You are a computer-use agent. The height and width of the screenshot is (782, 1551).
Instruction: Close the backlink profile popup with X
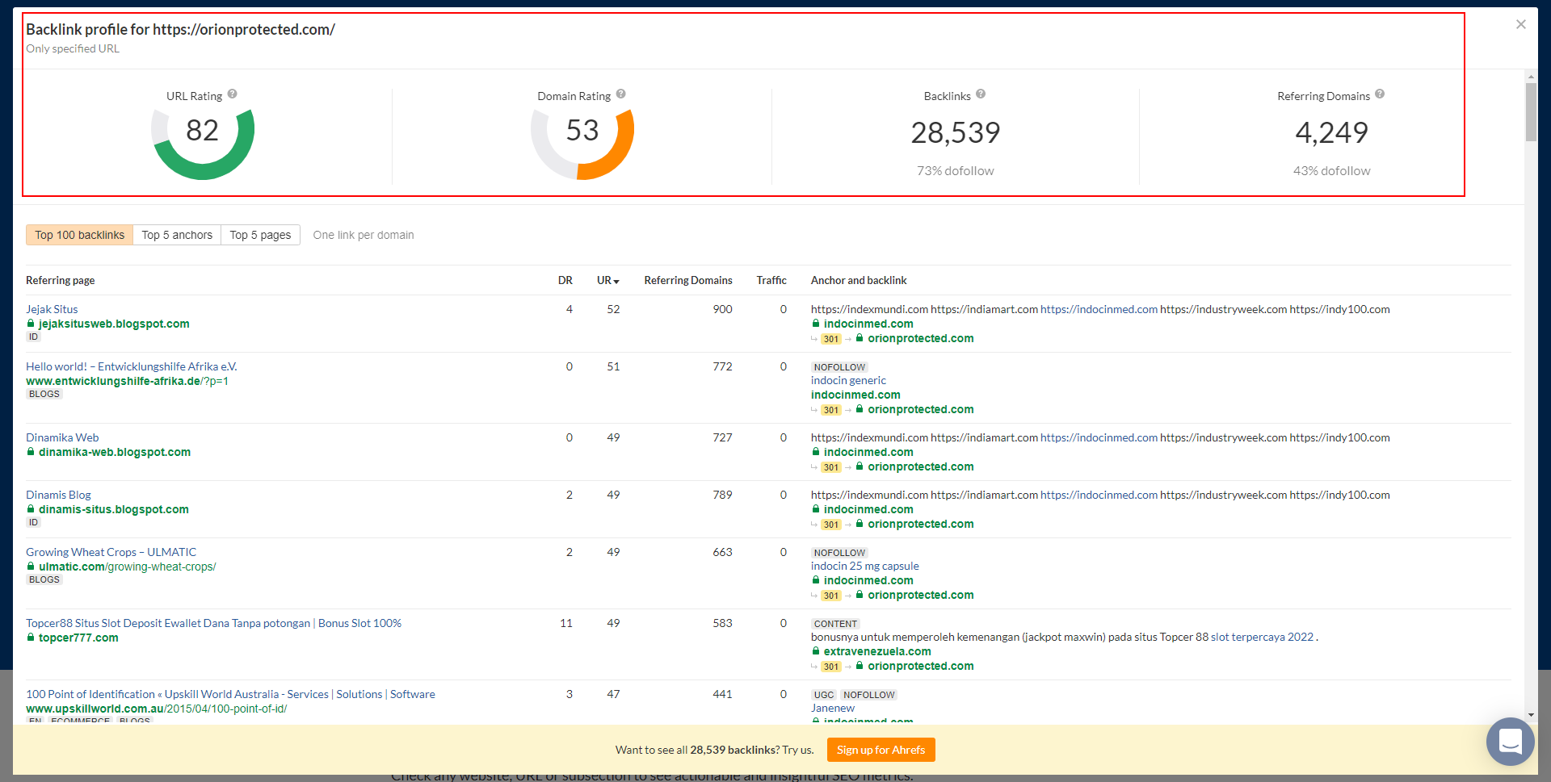point(1520,24)
